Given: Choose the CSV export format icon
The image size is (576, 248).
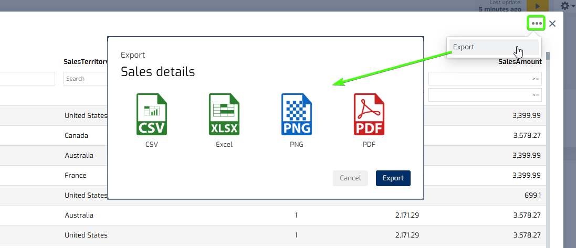Looking at the screenshot, I should point(151,114).
